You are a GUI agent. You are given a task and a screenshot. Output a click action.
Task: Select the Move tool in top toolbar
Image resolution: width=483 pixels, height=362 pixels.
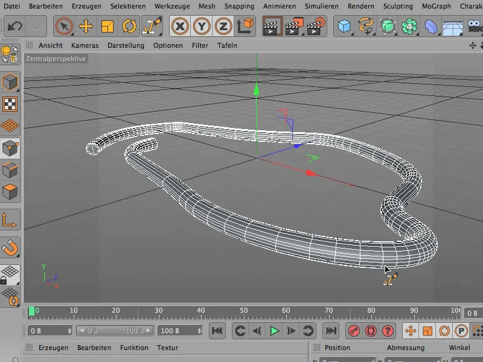(x=86, y=26)
